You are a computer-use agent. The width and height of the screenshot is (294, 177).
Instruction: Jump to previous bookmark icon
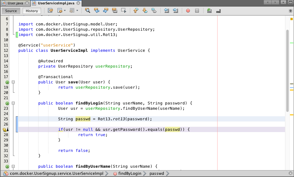(136, 11)
